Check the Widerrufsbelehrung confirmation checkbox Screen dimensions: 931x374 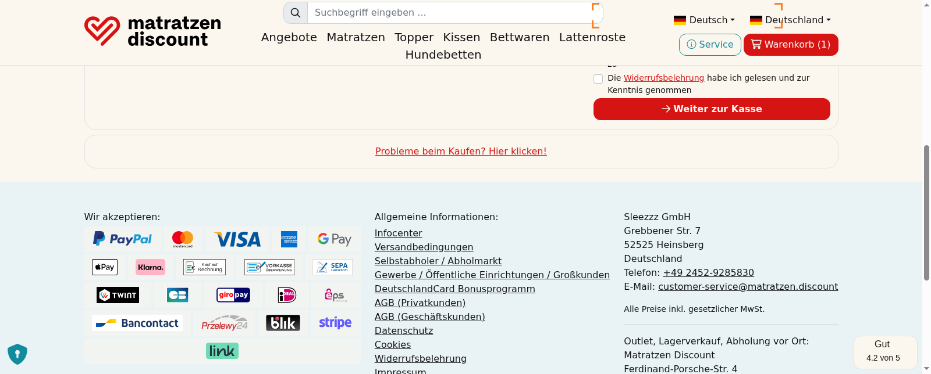(598, 79)
